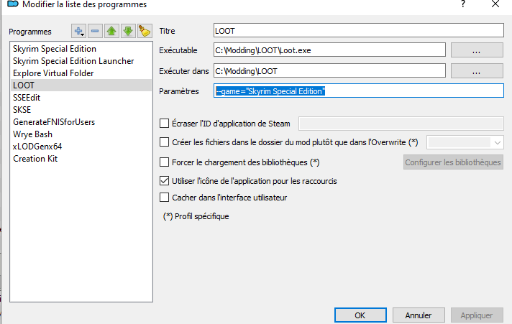This screenshot has width=512, height=324.
Task: Select xLODGenx64 entry
Action: [81, 147]
